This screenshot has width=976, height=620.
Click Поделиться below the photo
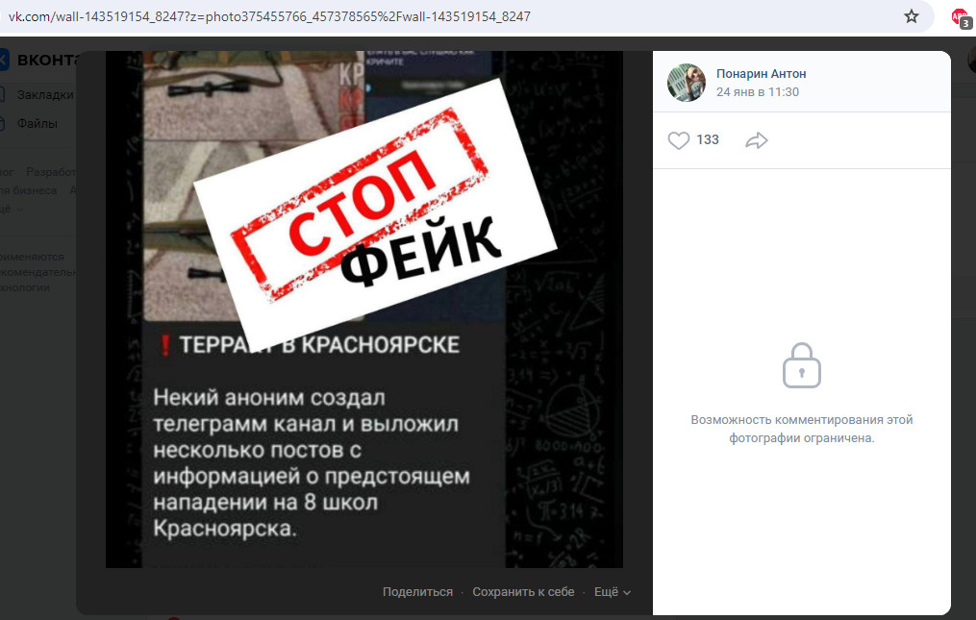pos(417,592)
